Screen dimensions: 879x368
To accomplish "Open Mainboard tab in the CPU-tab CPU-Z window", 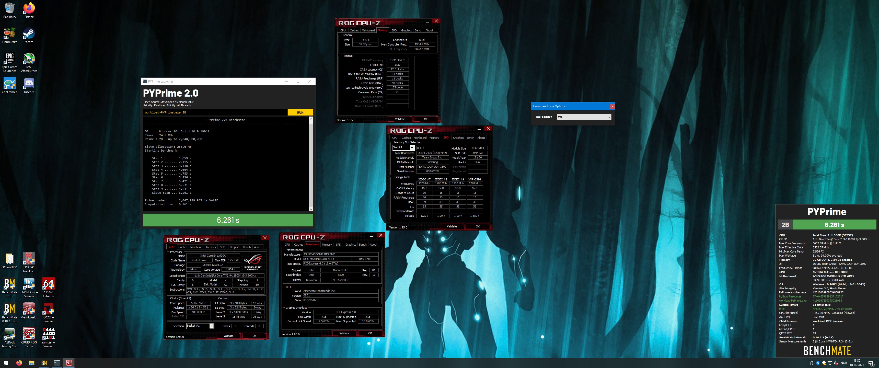I will pos(196,247).
